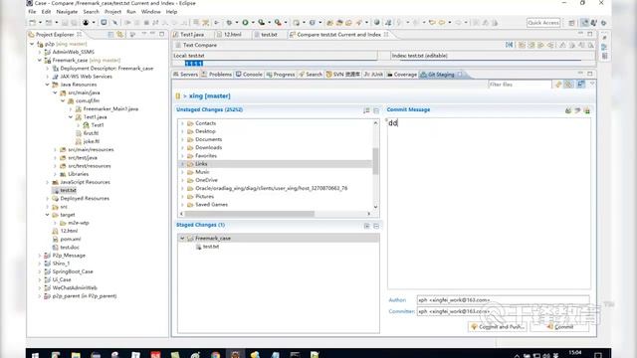Select test.txt in Staged Changes
This screenshot has width=637, height=358.
point(211,247)
